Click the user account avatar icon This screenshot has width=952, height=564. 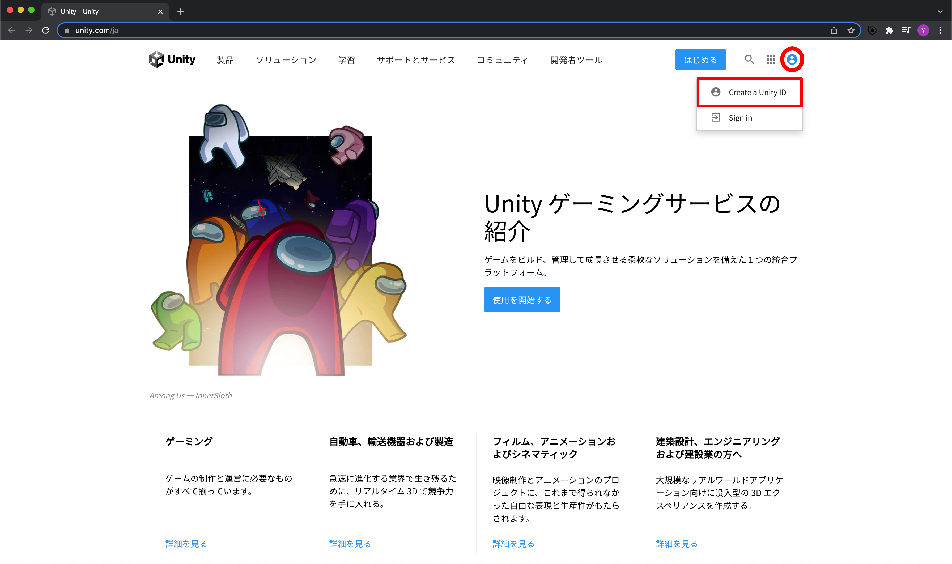click(792, 59)
